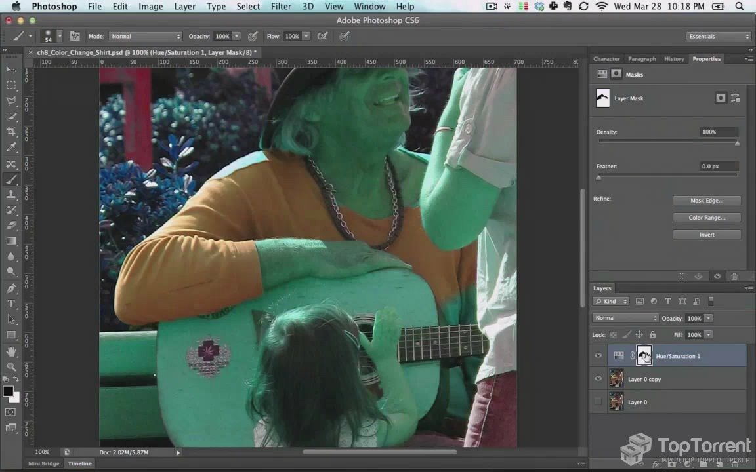Click the delete mask trash icon

734,277
